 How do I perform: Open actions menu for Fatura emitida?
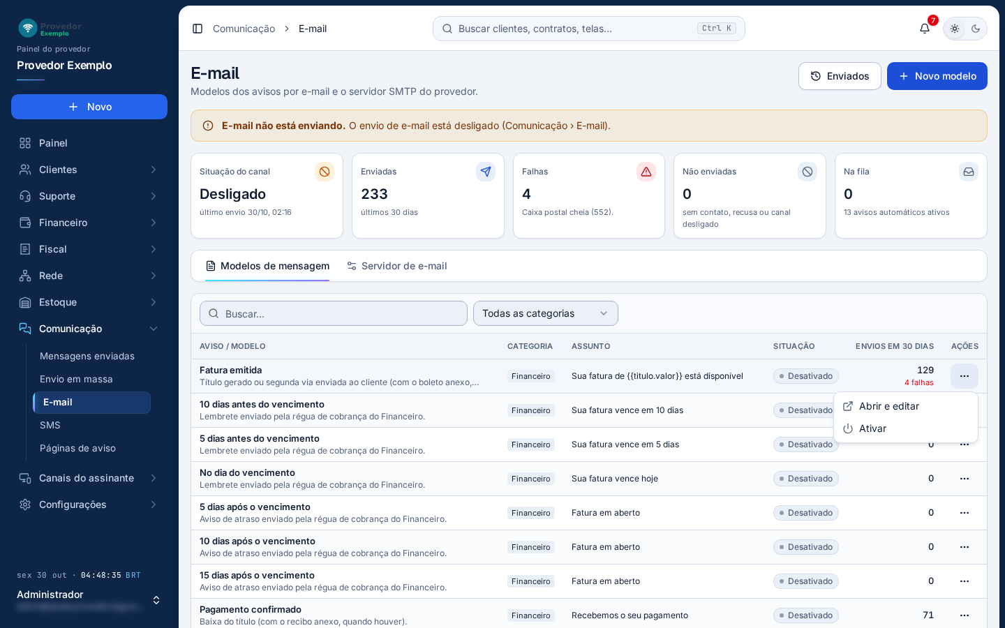(965, 376)
